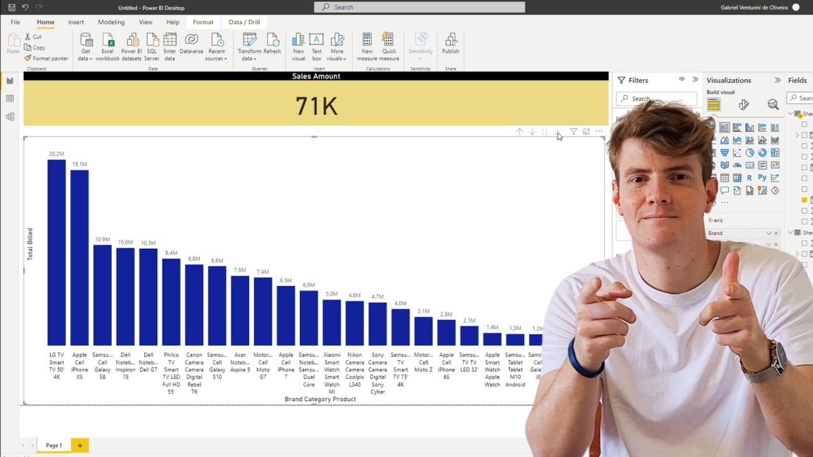Choose the Matrix visual
This screenshot has width=813, height=457.
pyautogui.click(x=737, y=178)
